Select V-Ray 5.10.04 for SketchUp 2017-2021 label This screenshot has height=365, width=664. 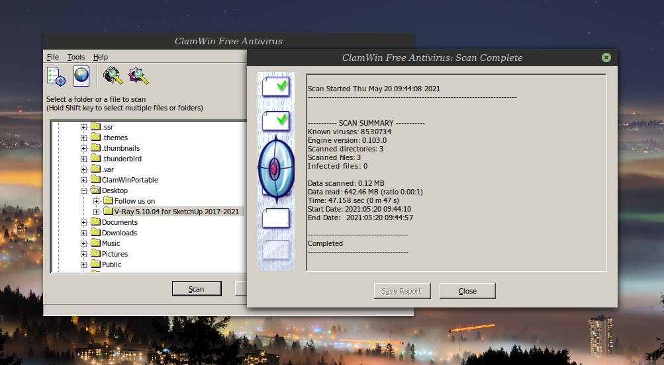[177, 212]
